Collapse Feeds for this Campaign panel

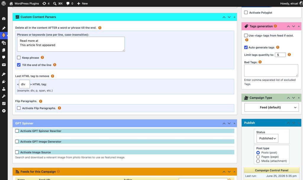(x=234, y=171)
